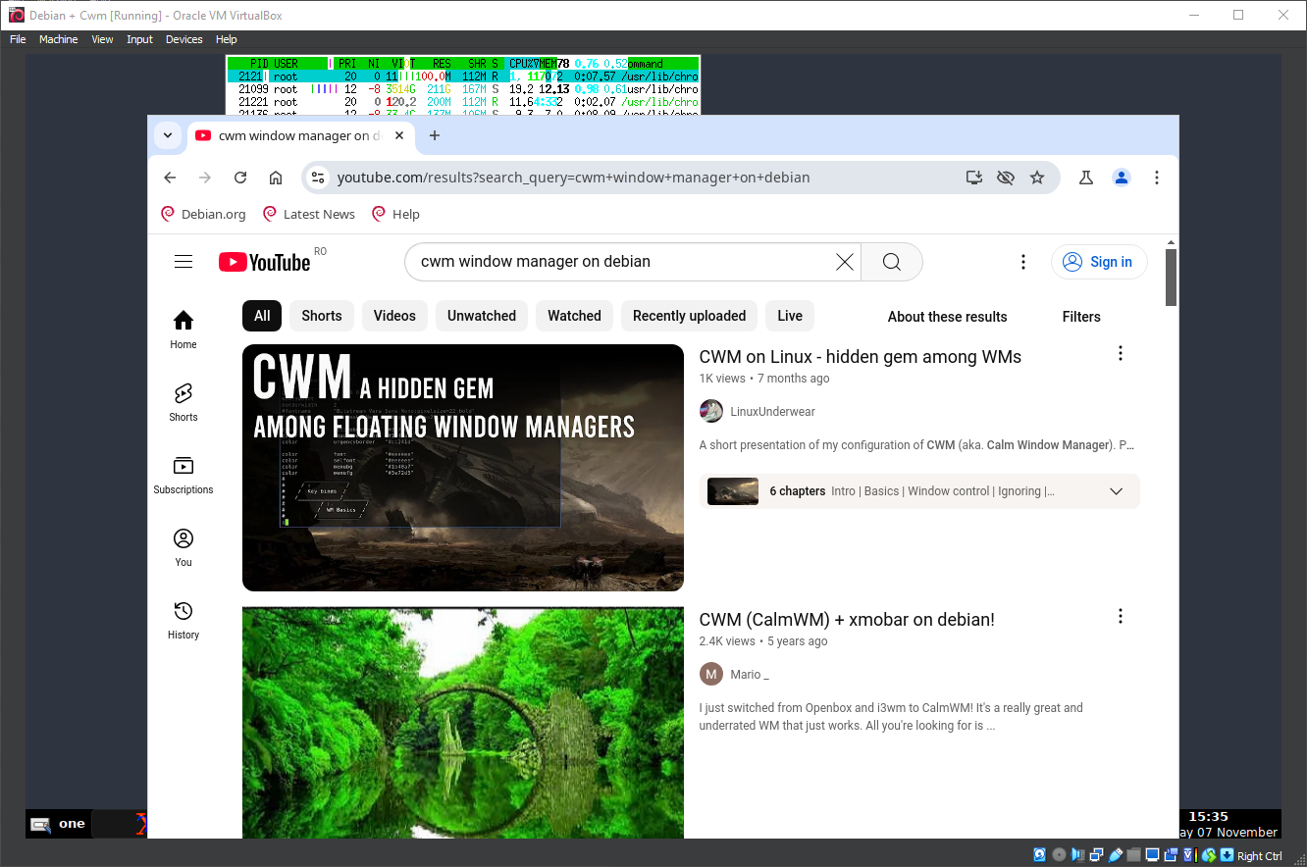Open the tab search dropdown chevron

click(167, 135)
